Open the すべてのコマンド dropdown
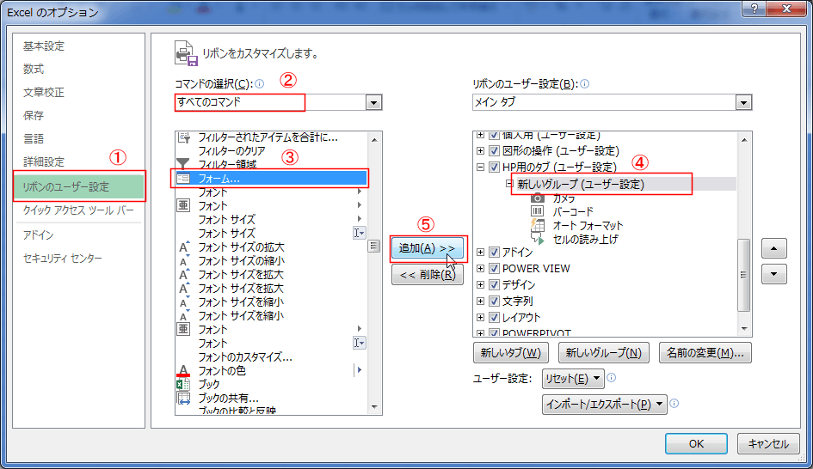813x469 pixels. (373, 102)
